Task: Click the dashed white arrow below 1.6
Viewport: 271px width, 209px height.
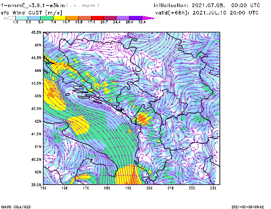Action: point(9,18)
